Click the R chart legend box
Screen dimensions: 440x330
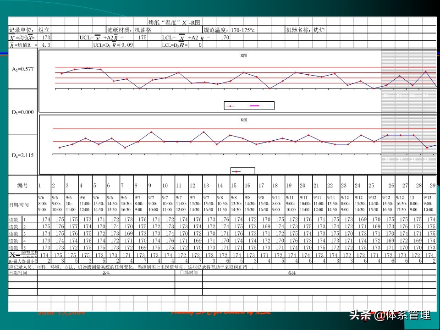[242, 171]
